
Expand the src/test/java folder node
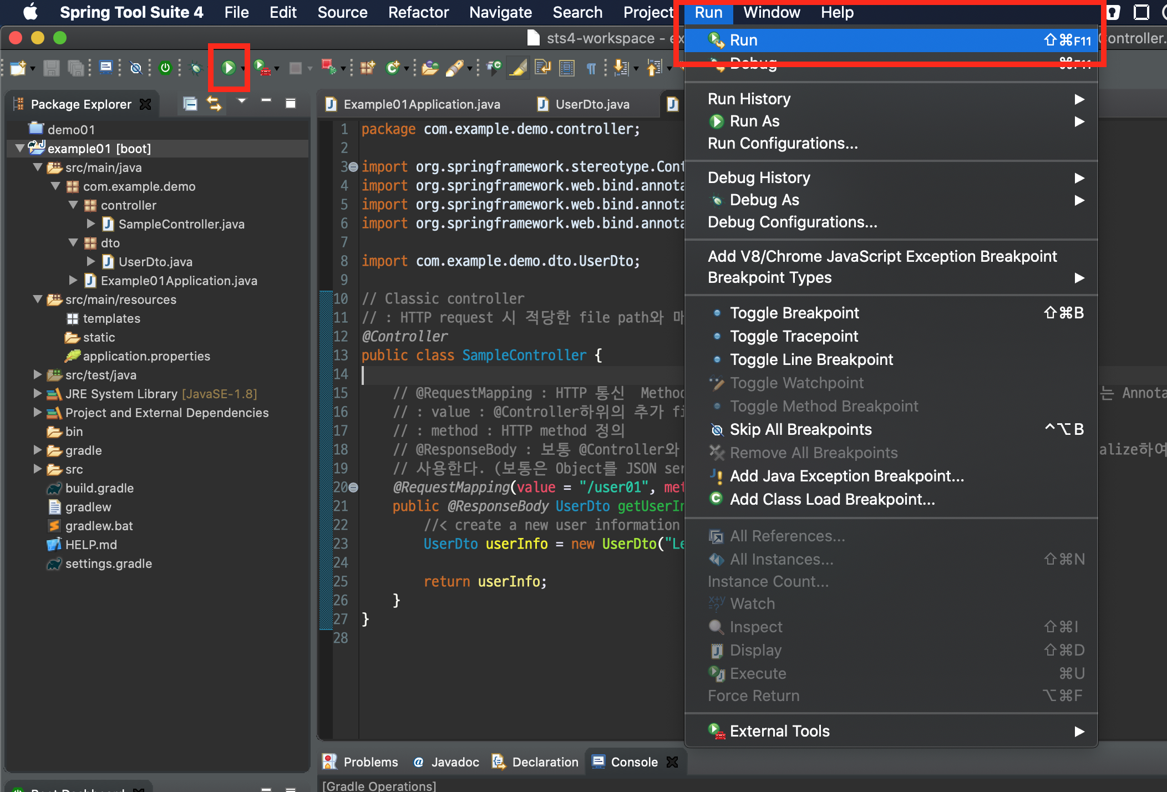click(x=38, y=375)
